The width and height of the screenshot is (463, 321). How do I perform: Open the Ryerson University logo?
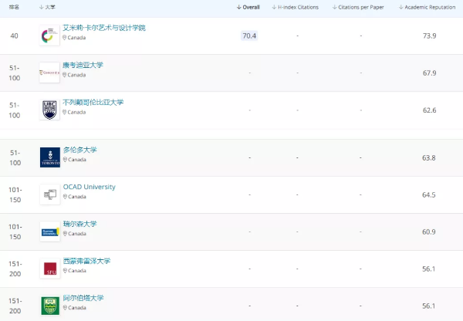click(50, 231)
